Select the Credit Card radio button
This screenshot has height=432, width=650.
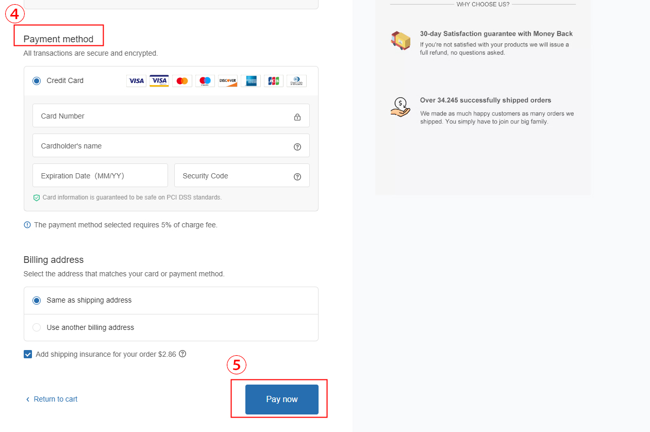37,81
